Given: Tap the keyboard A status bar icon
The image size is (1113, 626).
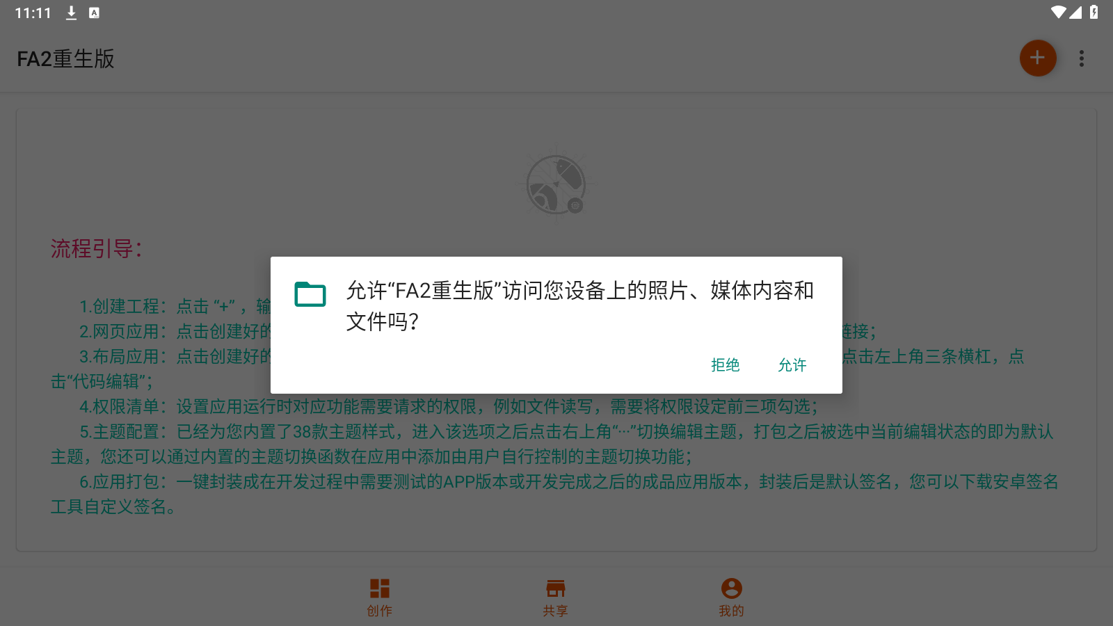Looking at the screenshot, I should tap(94, 13).
